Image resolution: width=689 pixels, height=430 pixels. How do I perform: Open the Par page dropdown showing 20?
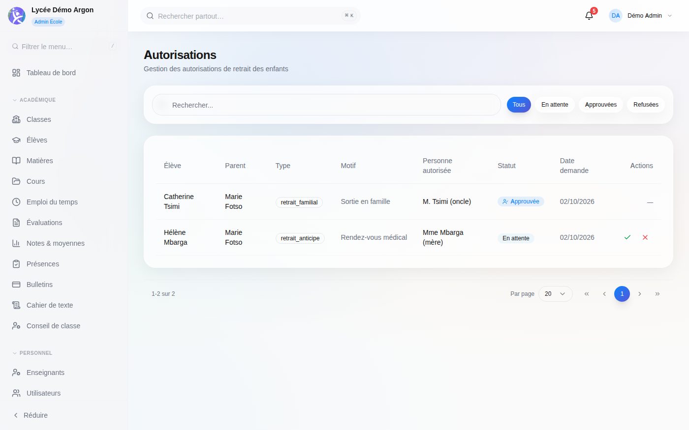556,294
